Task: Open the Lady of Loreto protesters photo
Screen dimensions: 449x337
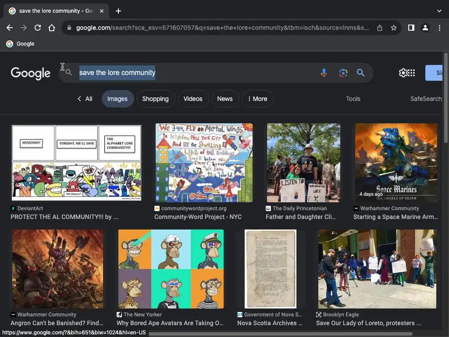Action: (x=377, y=269)
